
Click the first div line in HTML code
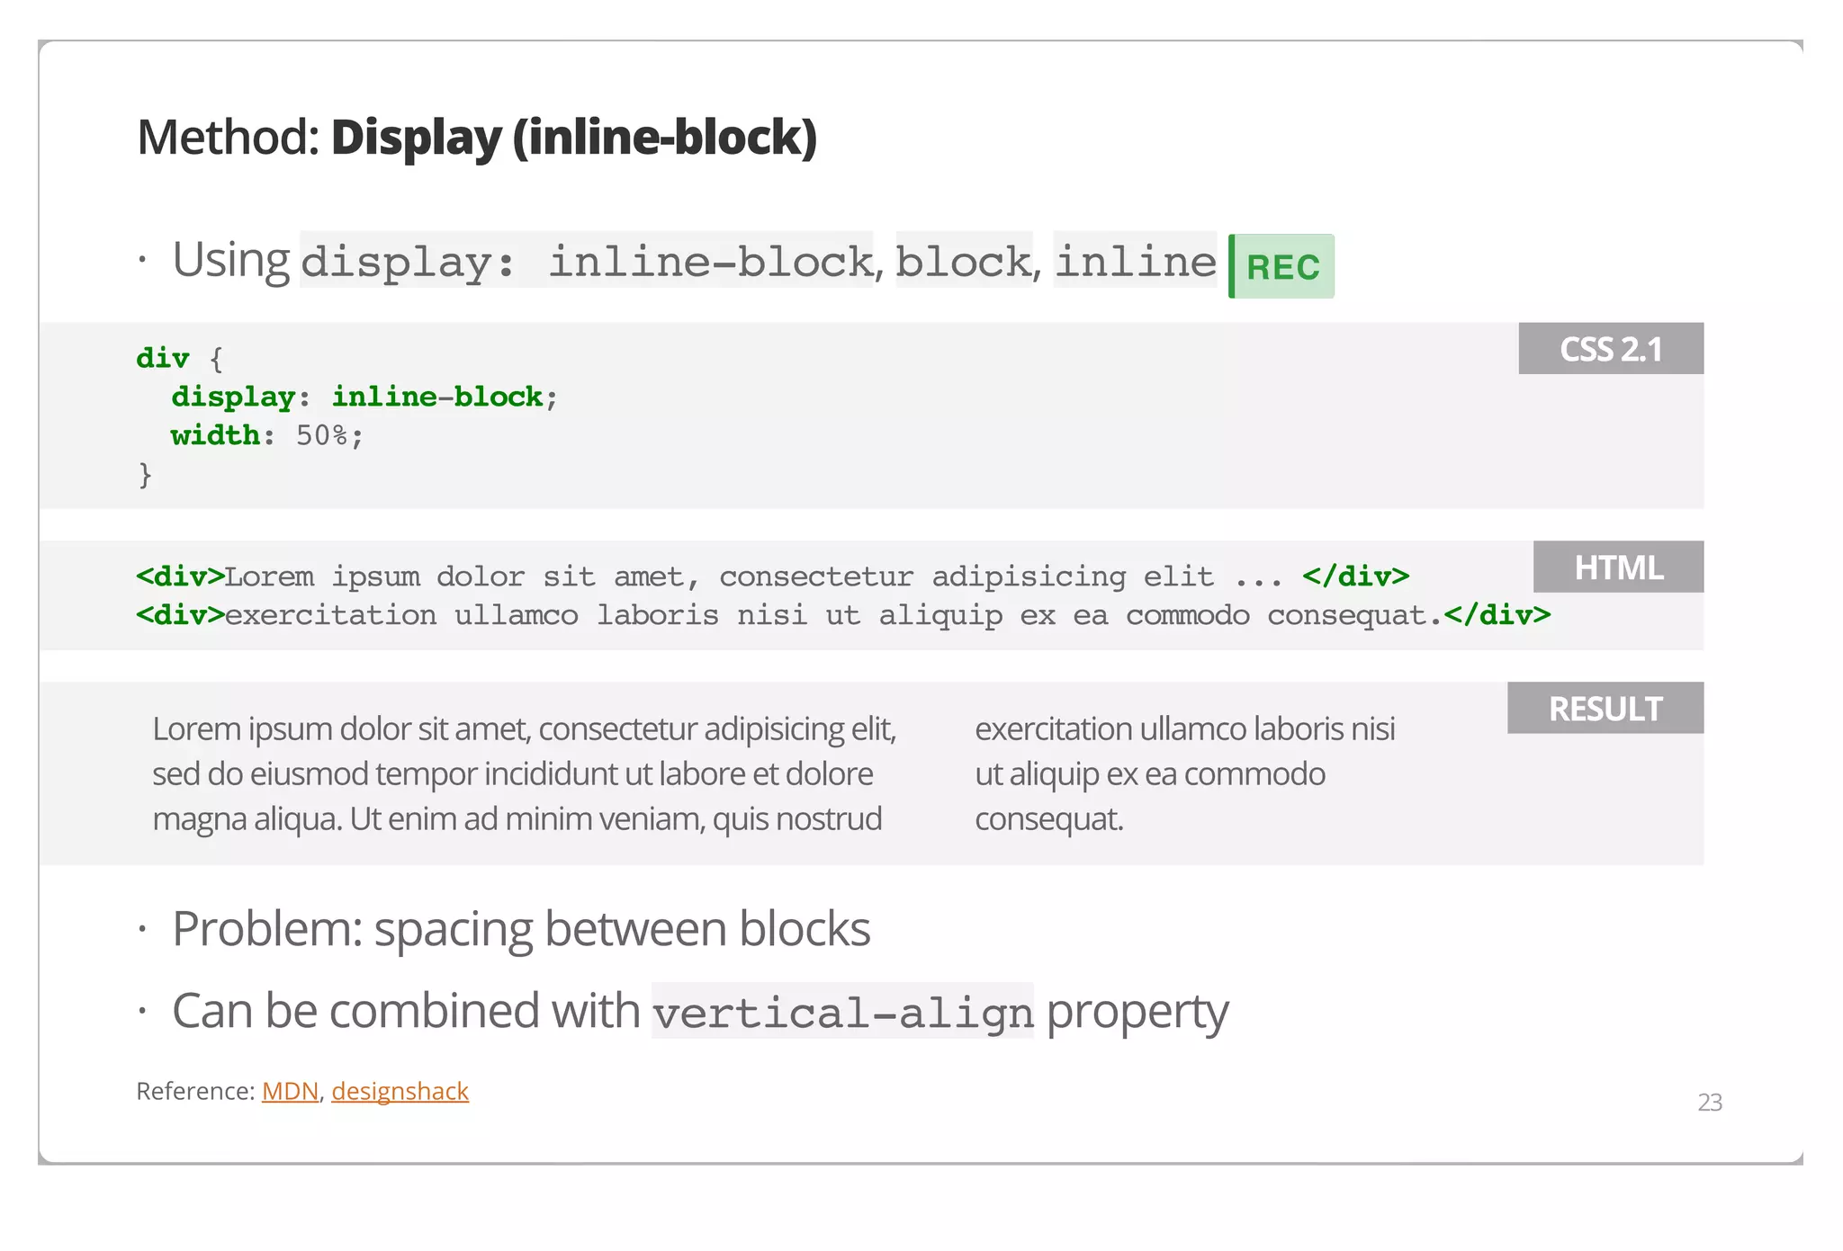coord(771,576)
